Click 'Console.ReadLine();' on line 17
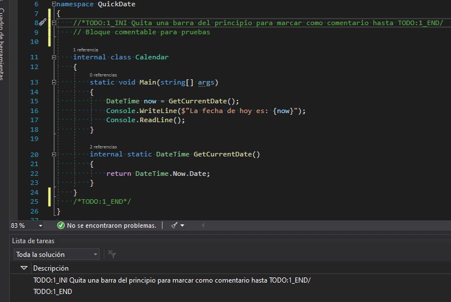 tap(145, 120)
